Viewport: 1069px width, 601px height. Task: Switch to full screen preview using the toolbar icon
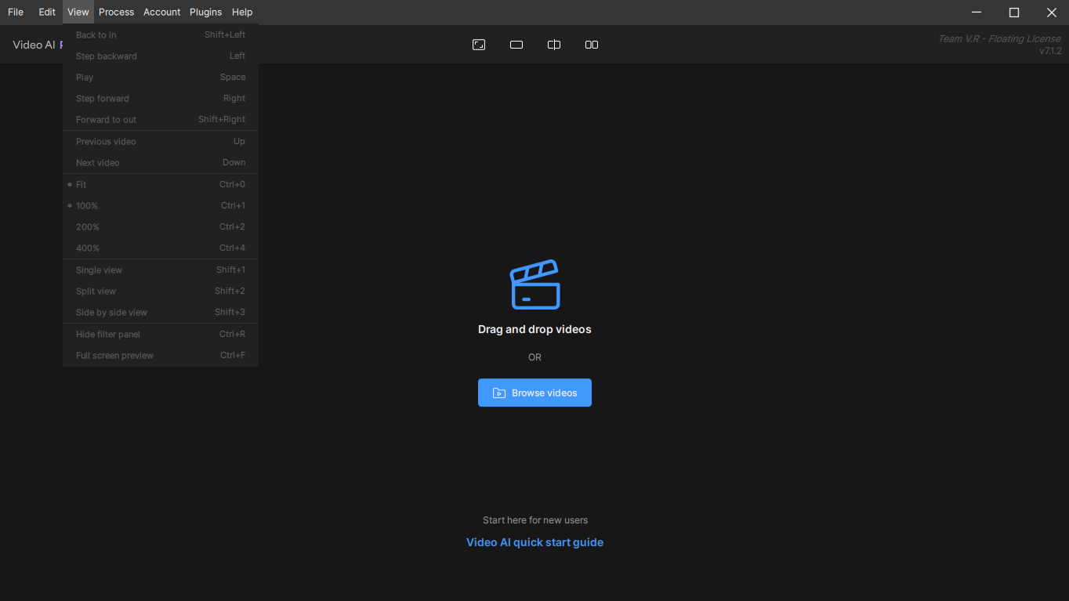[478, 45]
